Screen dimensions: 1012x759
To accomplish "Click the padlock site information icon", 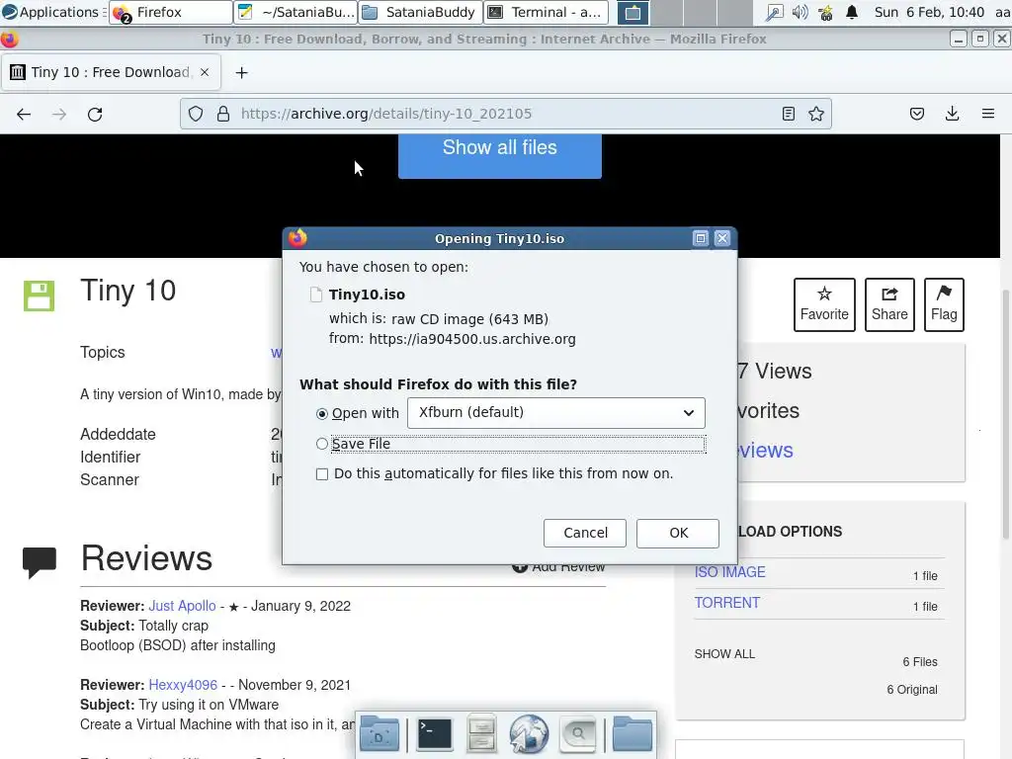I will click(x=223, y=115).
